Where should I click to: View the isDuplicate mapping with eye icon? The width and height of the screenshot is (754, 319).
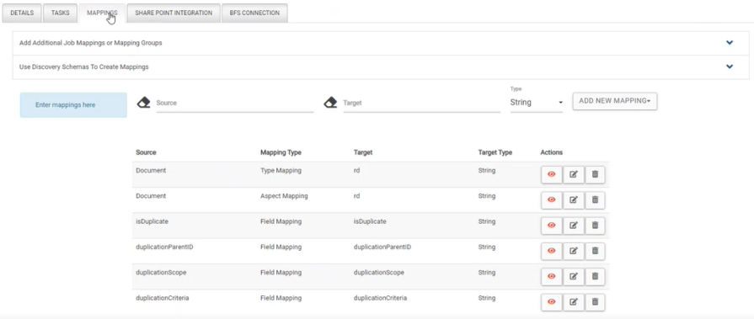[552, 226]
